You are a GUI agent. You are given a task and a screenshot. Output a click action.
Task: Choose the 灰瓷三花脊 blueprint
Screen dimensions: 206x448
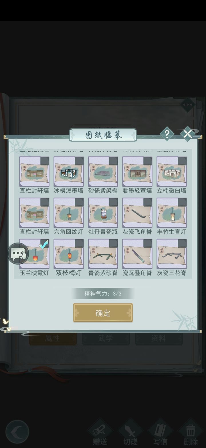coord(172,254)
